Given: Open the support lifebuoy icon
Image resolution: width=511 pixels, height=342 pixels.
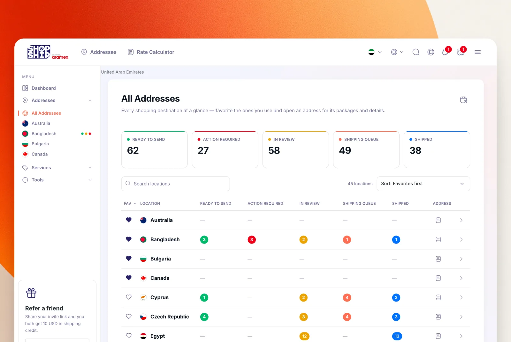Looking at the screenshot, I should (431, 52).
